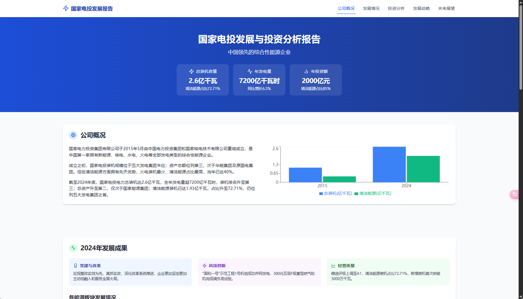Click the 2015 blue 总装机 bar
The width and height of the screenshot is (523, 299).
[305, 175]
